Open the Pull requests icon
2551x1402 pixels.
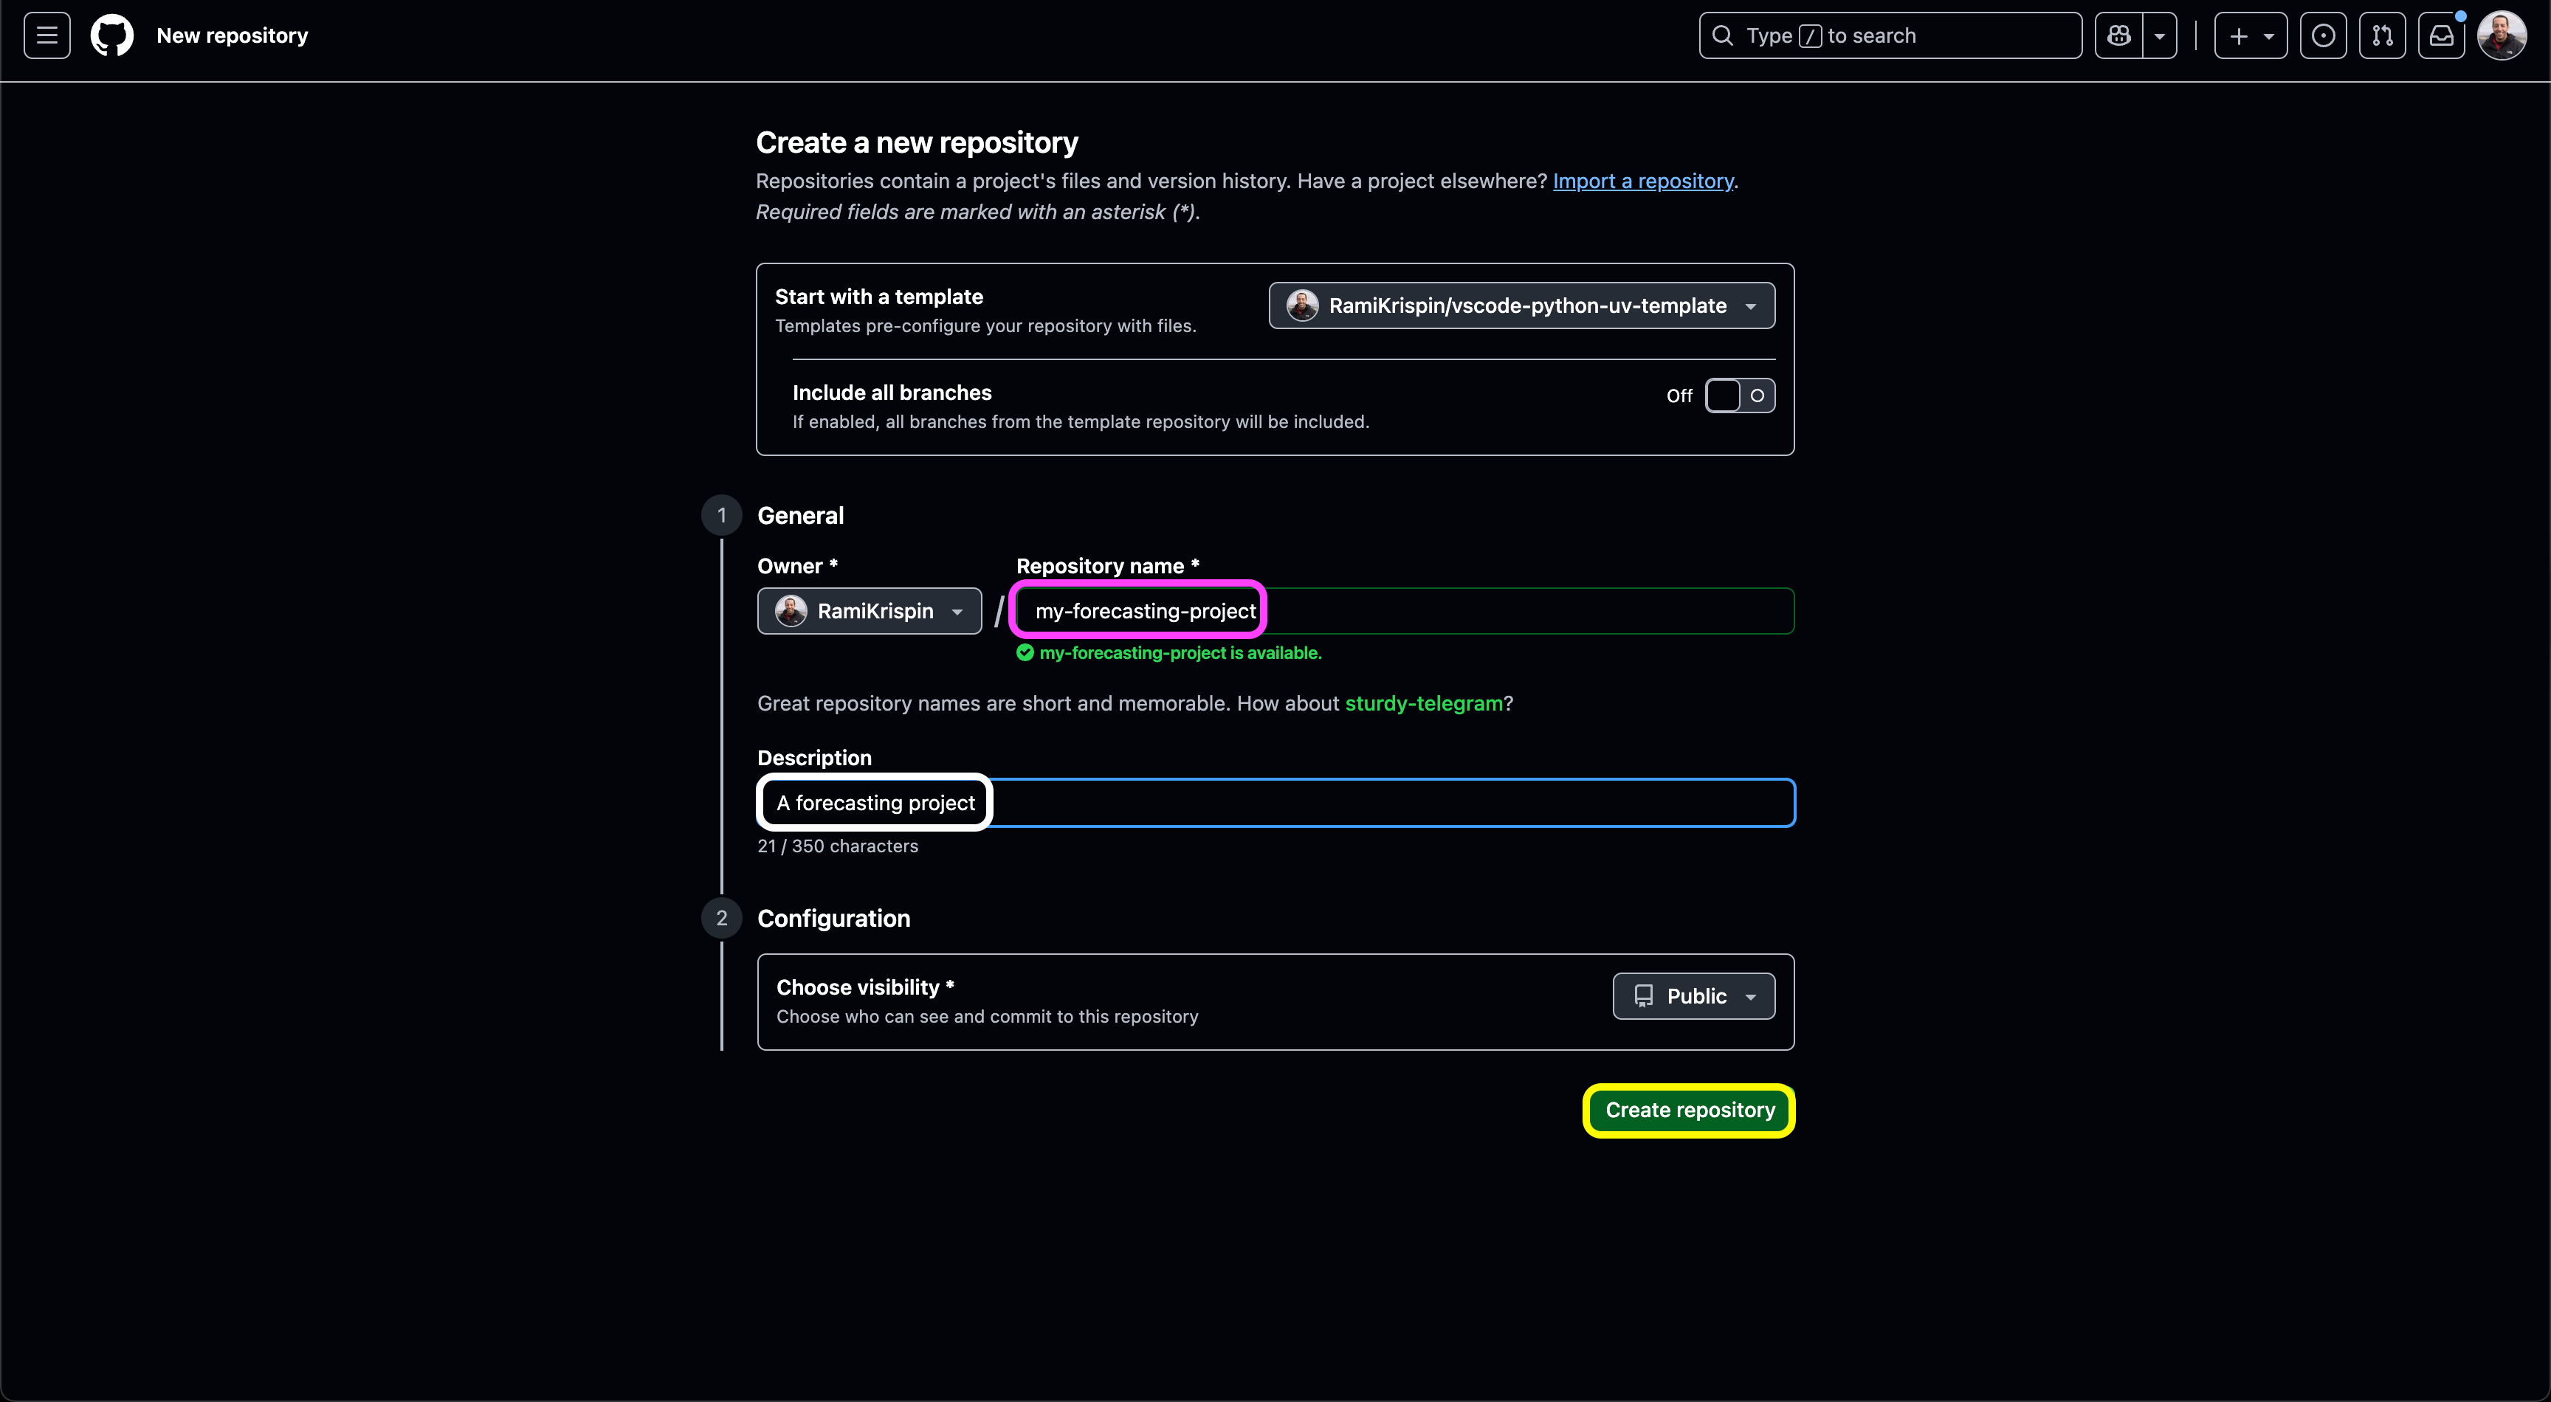point(2382,35)
